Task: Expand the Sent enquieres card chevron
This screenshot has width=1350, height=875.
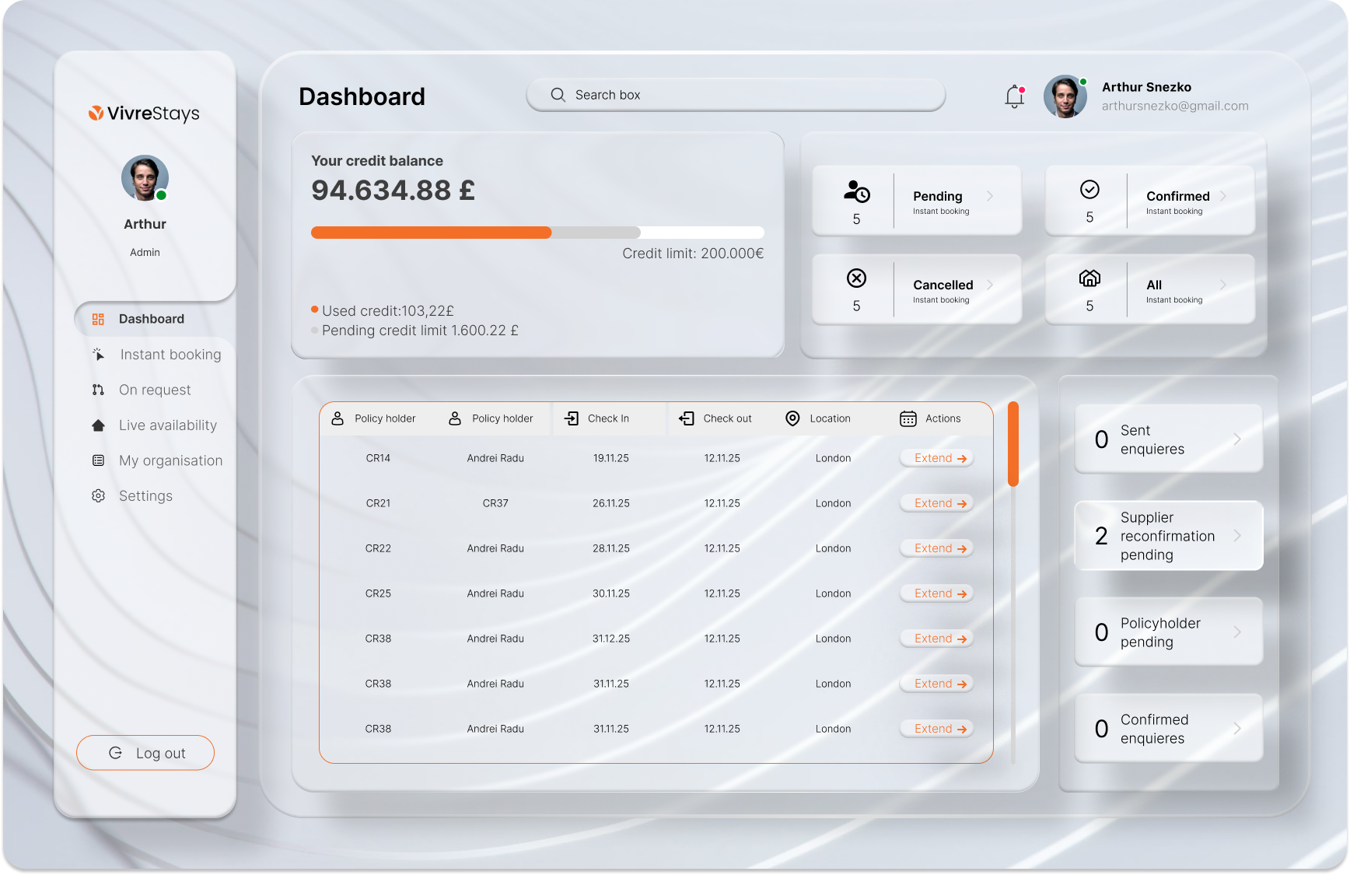Action: 1237,439
